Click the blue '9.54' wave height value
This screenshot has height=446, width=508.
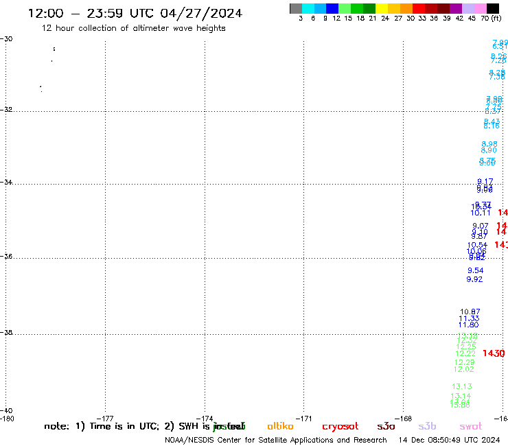pyautogui.click(x=475, y=270)
